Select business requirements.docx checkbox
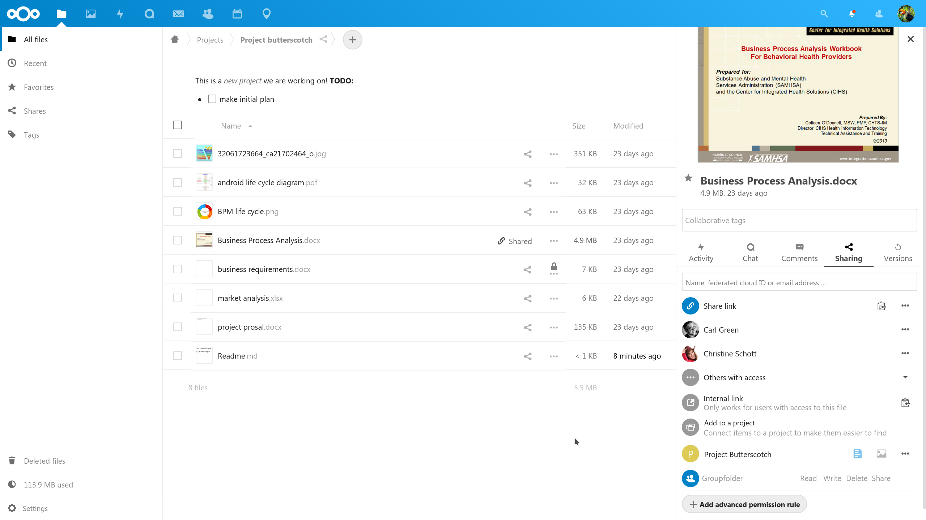 click(x=178, y=269)
